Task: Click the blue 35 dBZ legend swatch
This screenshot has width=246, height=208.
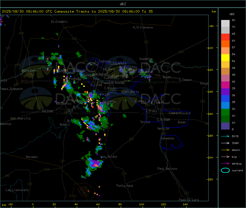Action: click(225, 98)
